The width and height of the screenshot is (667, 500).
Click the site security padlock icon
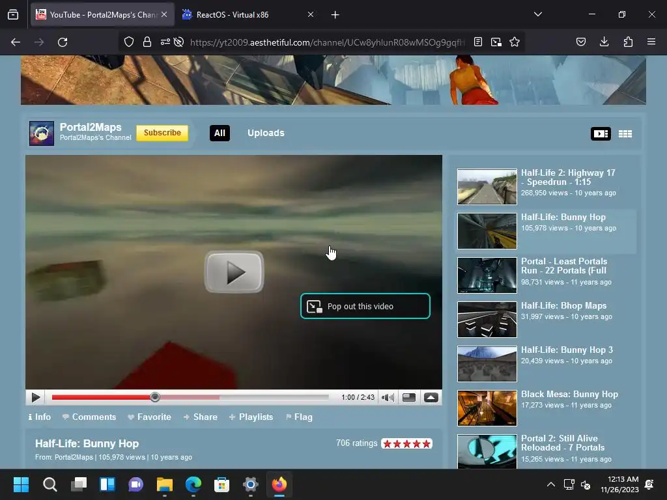pos(147,42)
